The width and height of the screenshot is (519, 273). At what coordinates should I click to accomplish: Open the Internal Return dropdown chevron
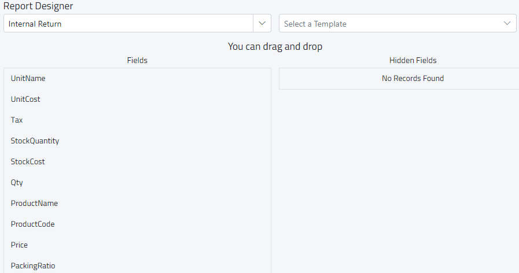[x=263, y=24]
